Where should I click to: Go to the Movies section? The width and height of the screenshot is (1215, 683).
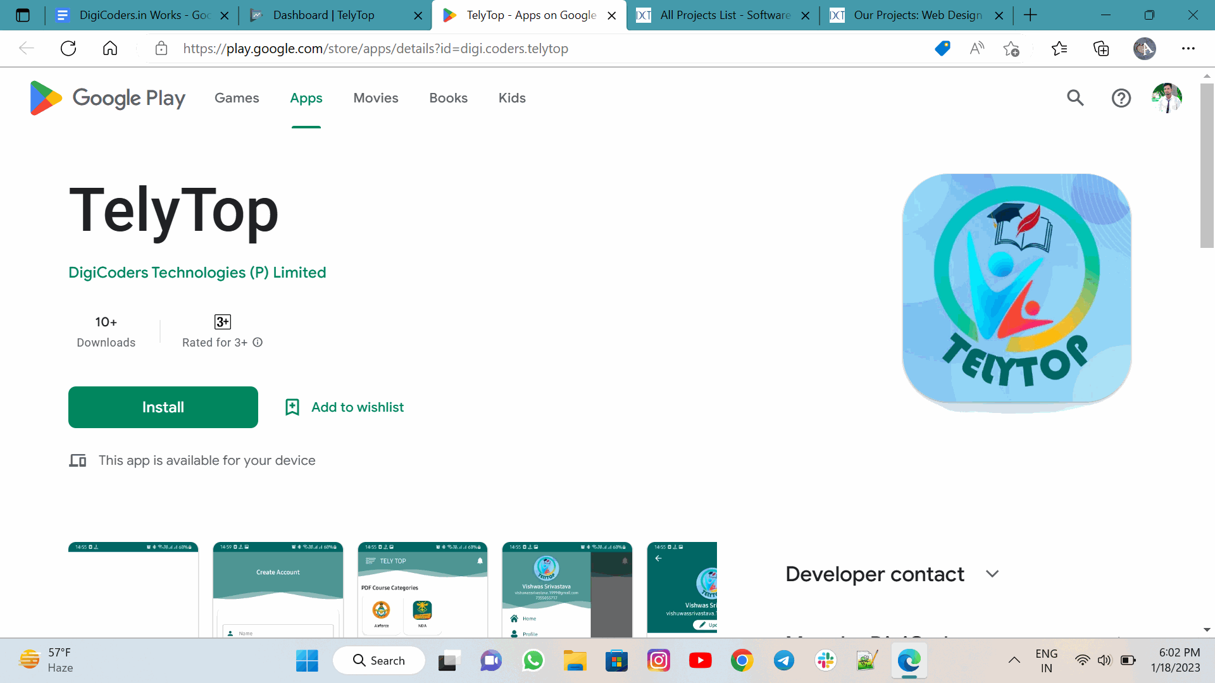click(376, 98)
